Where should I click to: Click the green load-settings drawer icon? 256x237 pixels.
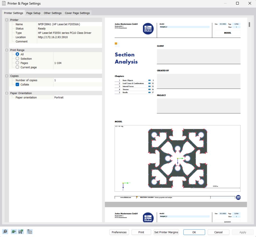click(14, 231)
